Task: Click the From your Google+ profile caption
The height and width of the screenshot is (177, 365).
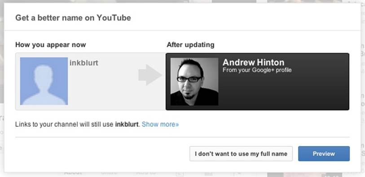Action: coord(257,70)
